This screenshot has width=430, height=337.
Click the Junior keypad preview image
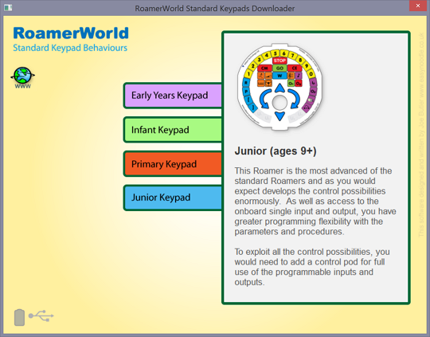pyautogui.click(x=279, y=87)
